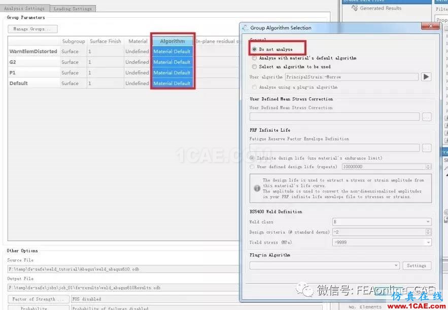Image resolution: width=448 pixels, height=310 pixels.
Task: Close the Group Algorithm Selection dialog
Action: pyautogui.click(x=430, y=26)
